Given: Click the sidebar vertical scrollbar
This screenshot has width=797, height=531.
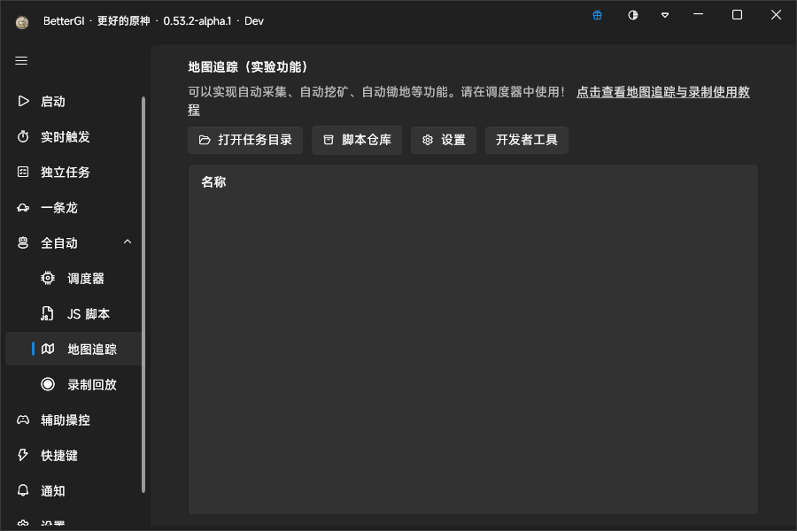Looking at the screenshot, I should click(143, 295).
